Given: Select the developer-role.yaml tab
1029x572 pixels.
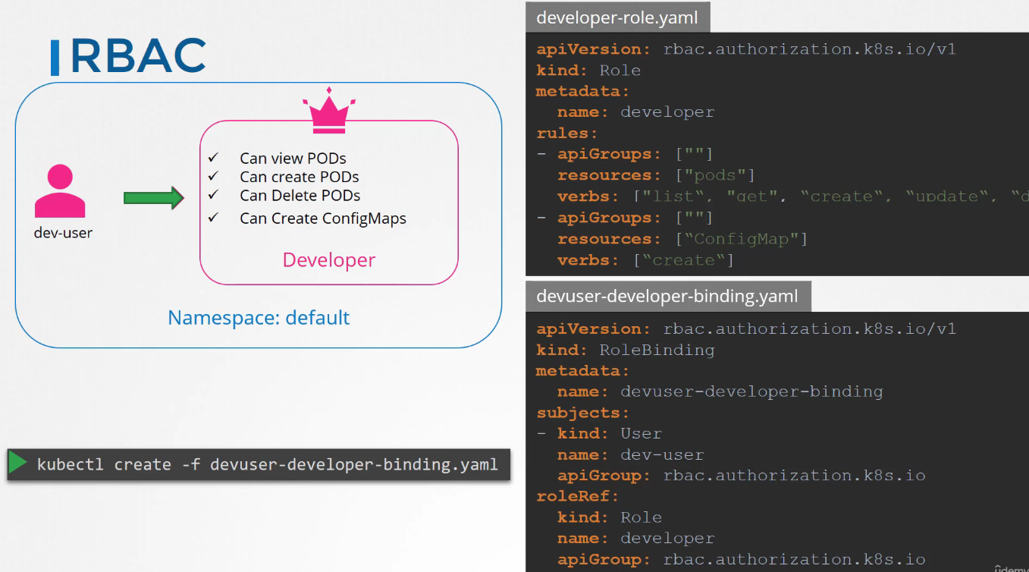Looking at the screenshot, I should [617, 17].
